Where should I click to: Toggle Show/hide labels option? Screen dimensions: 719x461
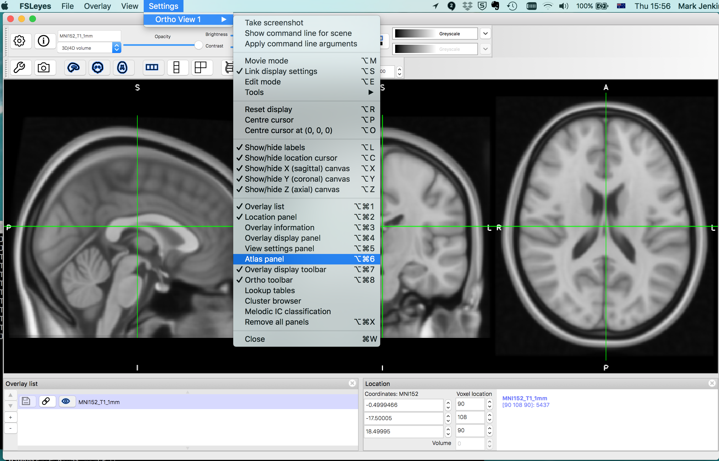tap(306, 147)
